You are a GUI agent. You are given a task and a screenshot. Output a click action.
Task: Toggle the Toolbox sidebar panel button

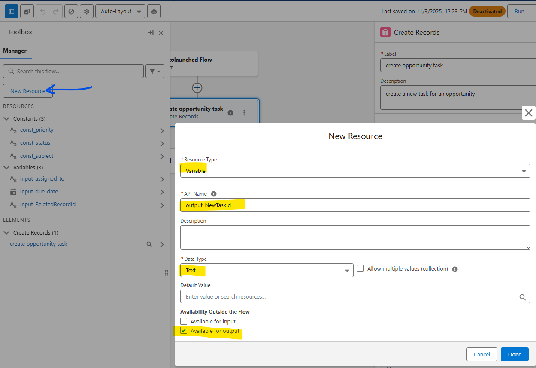11,12
